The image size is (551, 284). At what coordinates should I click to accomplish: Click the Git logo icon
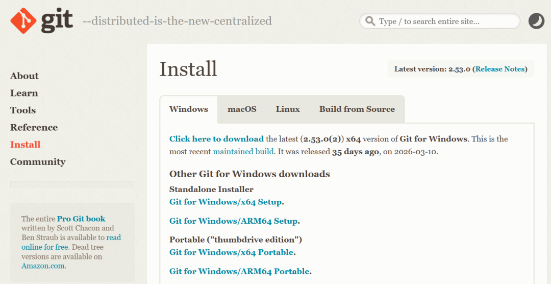22,20
